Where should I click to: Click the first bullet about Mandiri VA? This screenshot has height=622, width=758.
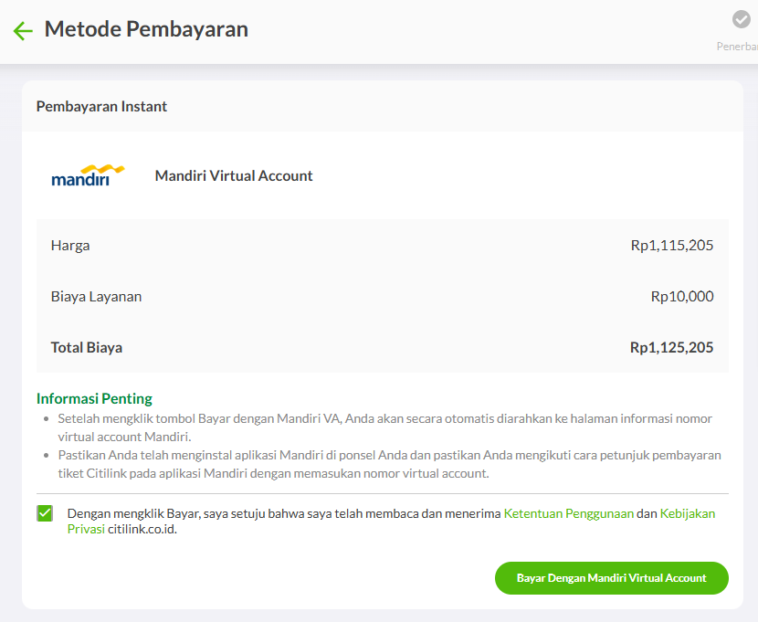click(384, 427)
